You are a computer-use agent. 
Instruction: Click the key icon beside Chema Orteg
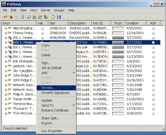click(10, 33)
